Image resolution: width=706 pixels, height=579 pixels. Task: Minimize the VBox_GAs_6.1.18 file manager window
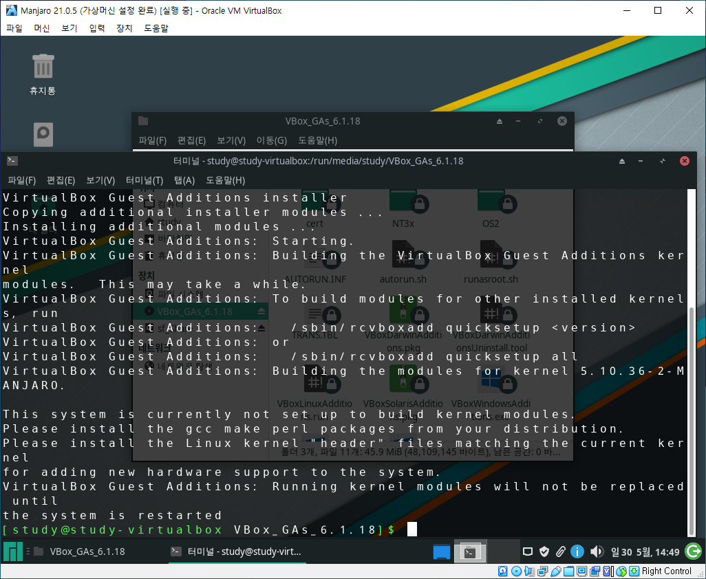518,121
